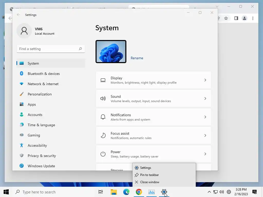Open Sound settings row

[154, 98]
